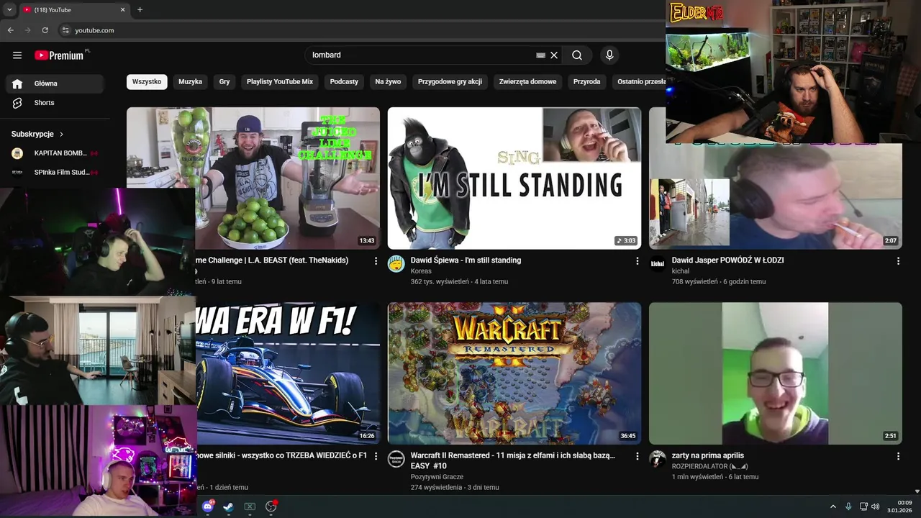Open network display tray icon

863,506
